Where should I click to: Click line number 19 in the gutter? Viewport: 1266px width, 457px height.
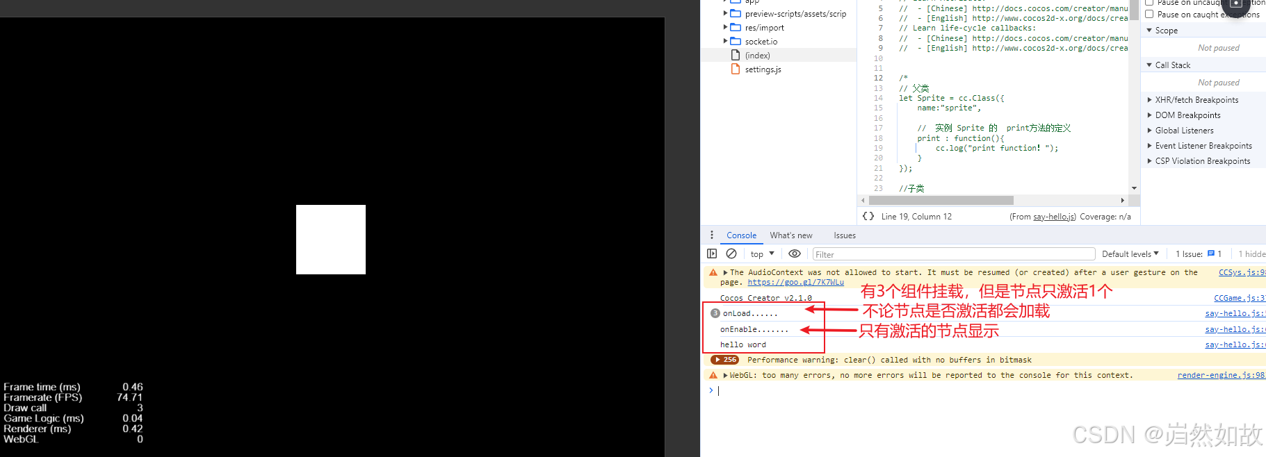[878, 148]
